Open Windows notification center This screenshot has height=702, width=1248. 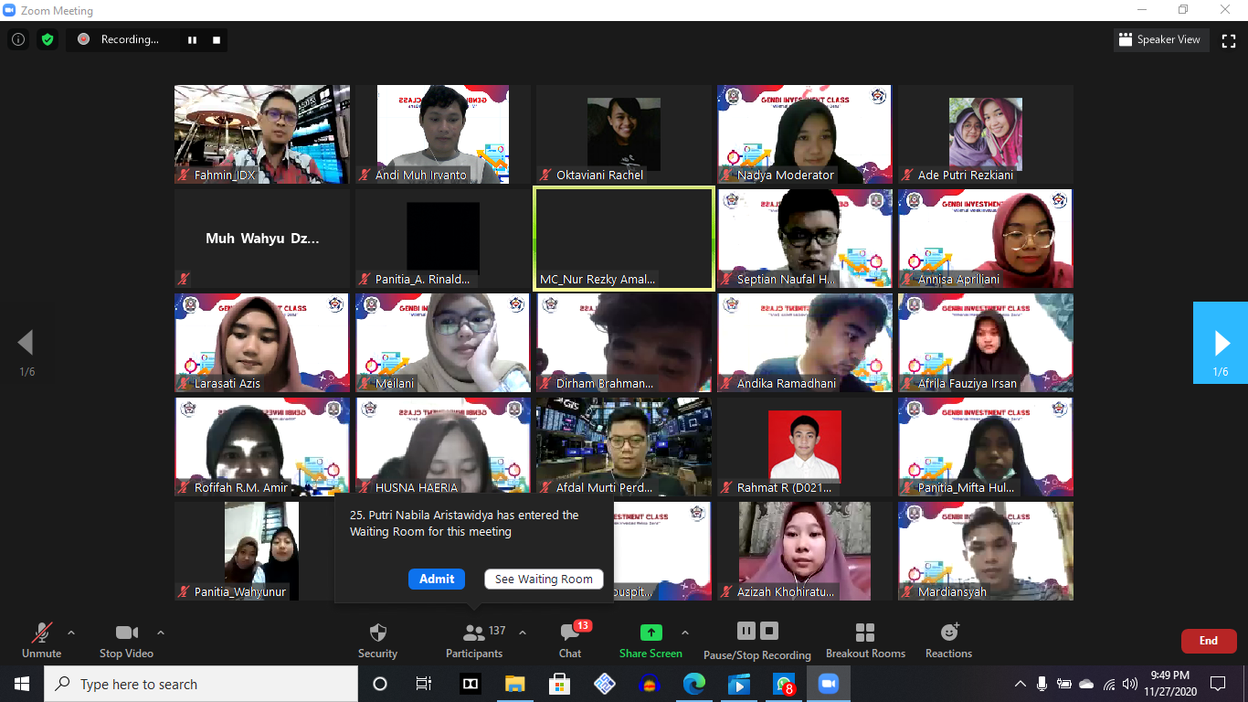point(1218,684)
